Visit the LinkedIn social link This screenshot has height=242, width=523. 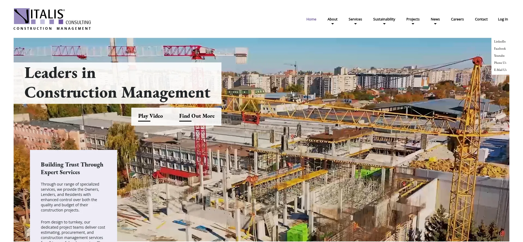(x=500, y=41)
